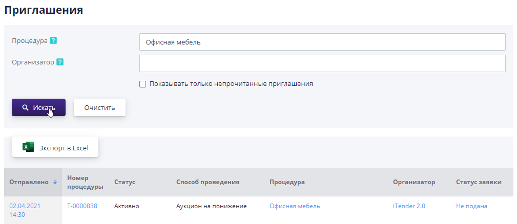517x224 pixels.
Task: Open the 02.04.2021 14:30 sent date link
Action: coord(25,210)
